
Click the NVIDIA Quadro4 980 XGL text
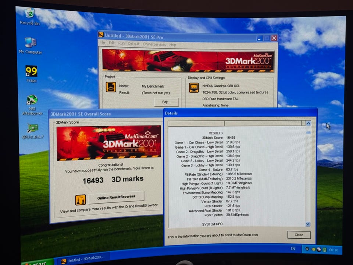221,86
